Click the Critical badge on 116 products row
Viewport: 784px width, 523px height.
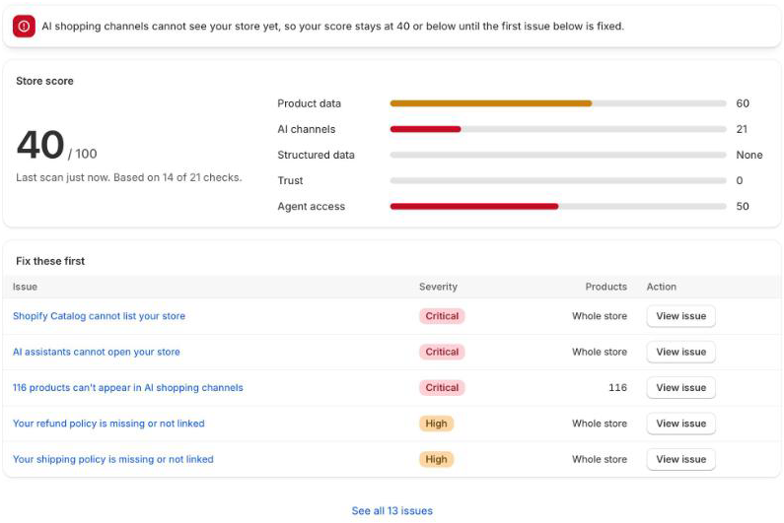coord(442,388)
